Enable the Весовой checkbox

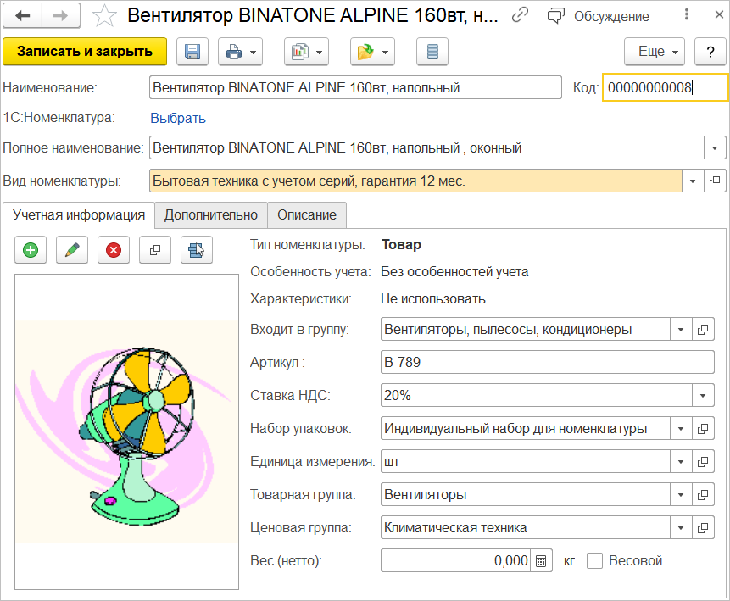[x=594, y=561]
